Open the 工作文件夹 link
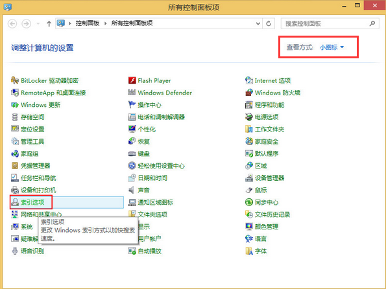Screen dimensions: 386x289 (x=269, y=130)
